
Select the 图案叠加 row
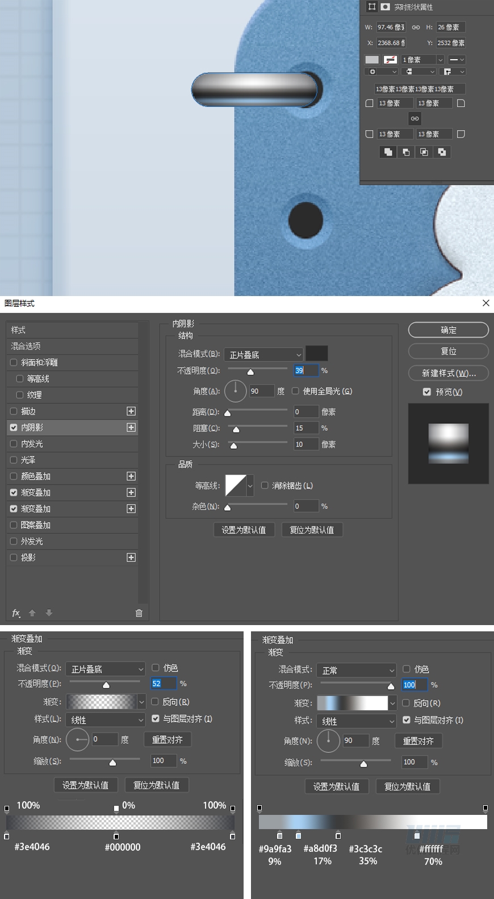[72, 525]
